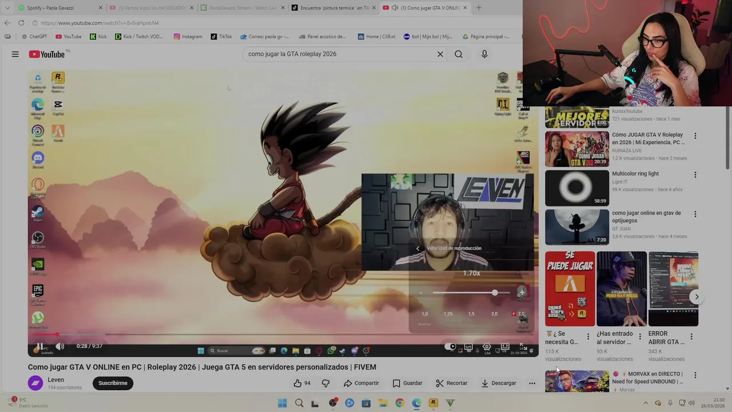Open Windows taskbar search
Viewport: 732px width, 412px height.
[x=299, y=403]
